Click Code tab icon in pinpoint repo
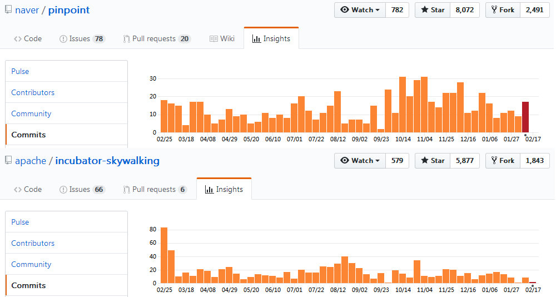 pyautogui.click(x=18, y=39)
